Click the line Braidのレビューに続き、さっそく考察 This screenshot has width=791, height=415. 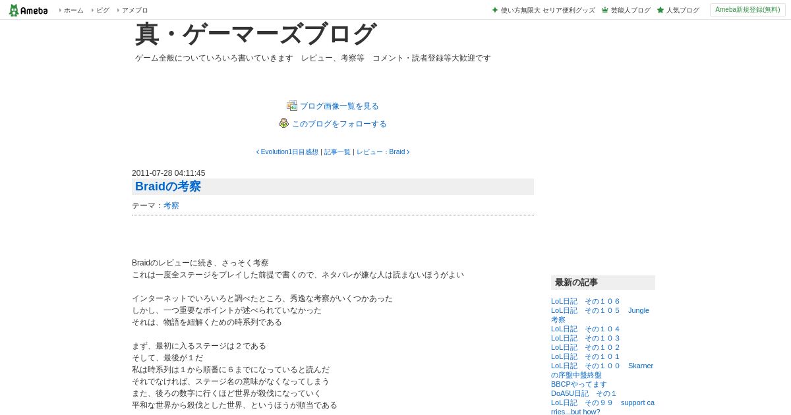pyautogui.click(x=200, y=263)
